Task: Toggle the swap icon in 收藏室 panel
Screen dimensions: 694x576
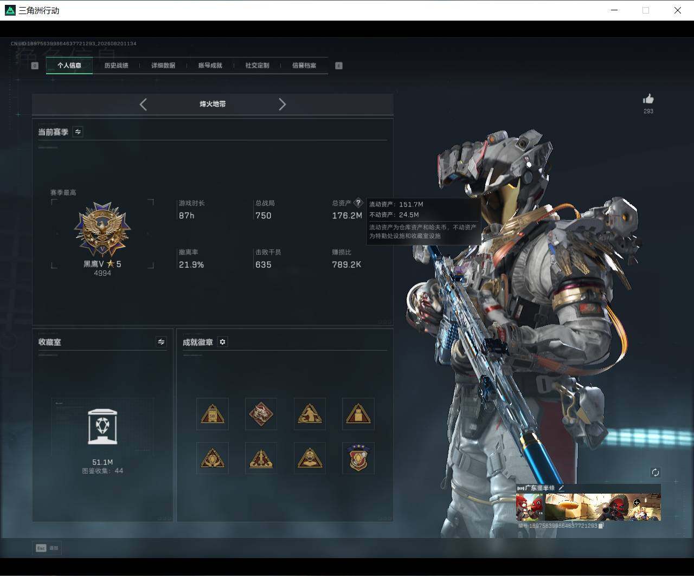Action: (161, 342)
